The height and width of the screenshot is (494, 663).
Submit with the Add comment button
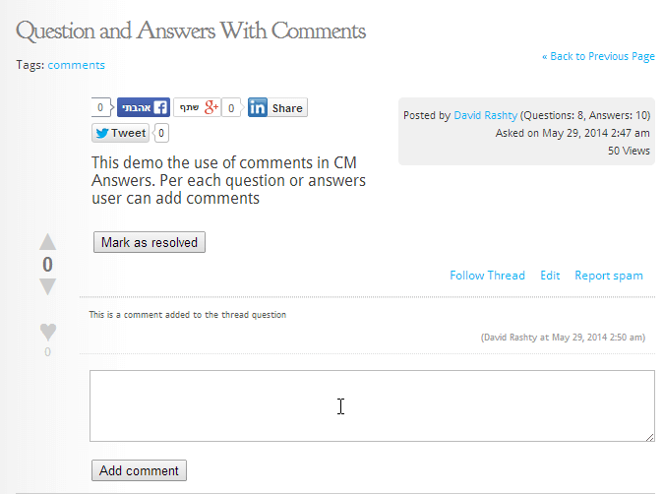pos(139,470)
